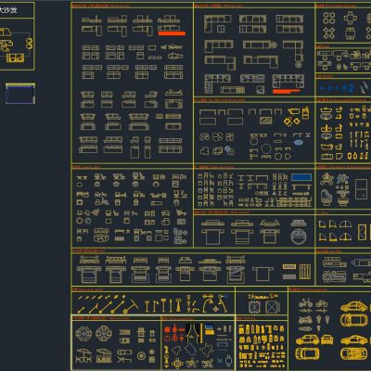Select the 大沙发 title text
This screenshot has width=371, height=371.
tap(8, 10)
